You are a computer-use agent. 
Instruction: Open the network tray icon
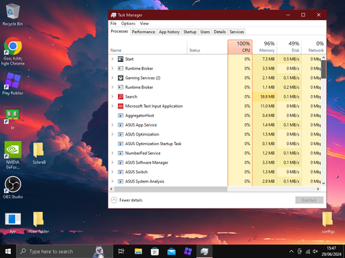[308, 251]
